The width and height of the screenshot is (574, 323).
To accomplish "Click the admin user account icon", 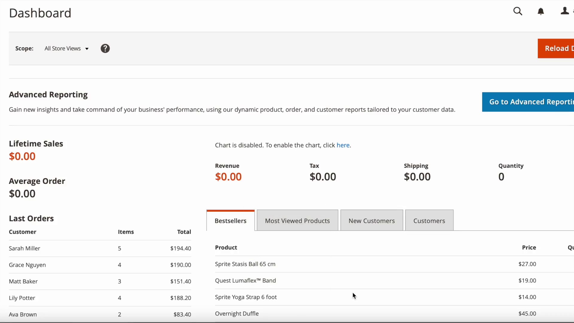I will 564,11.
